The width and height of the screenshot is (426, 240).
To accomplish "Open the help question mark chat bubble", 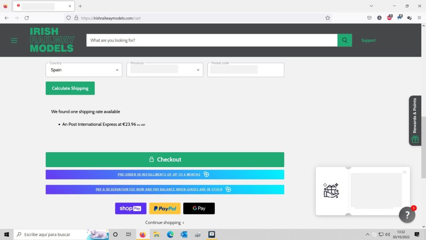I will coord(407,215).
